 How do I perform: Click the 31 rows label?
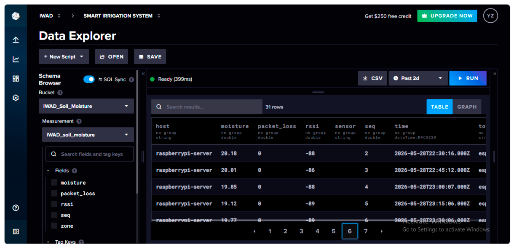tap(274, 107)
